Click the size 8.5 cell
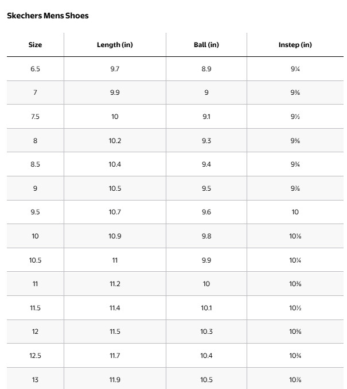The image size is (347, 389). point(35,164)
